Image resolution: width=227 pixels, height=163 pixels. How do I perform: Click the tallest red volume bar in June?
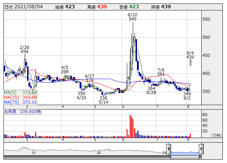click(x=130, y=126)
